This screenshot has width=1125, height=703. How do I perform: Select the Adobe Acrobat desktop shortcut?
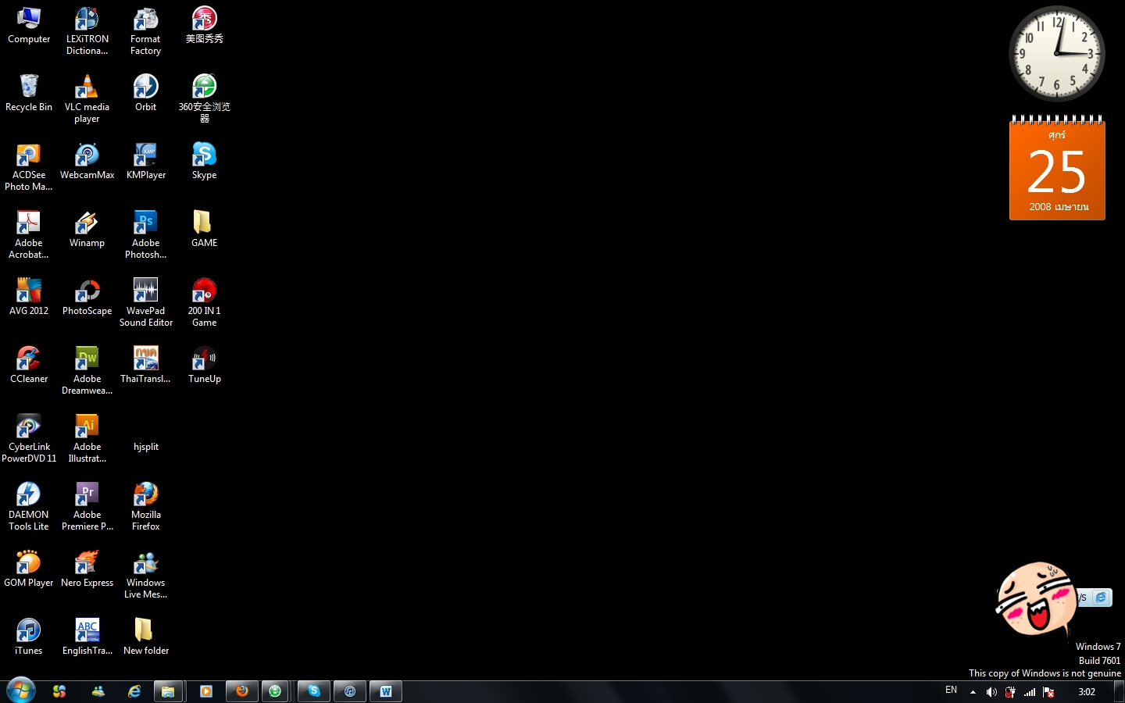pos(29,235)
